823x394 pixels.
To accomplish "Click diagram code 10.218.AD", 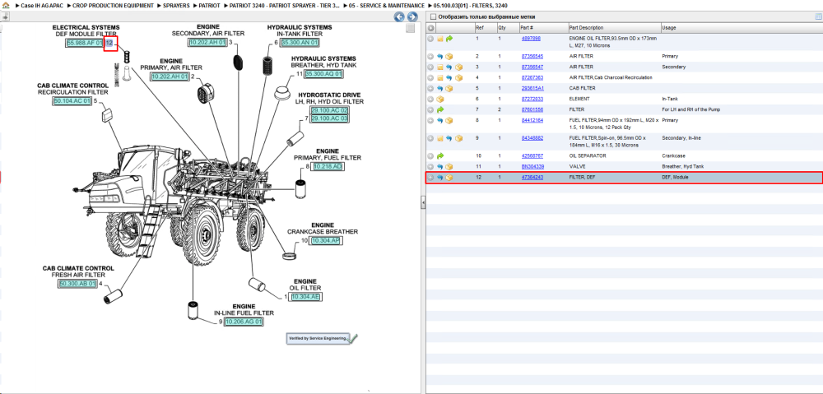I will coord(327,166).
